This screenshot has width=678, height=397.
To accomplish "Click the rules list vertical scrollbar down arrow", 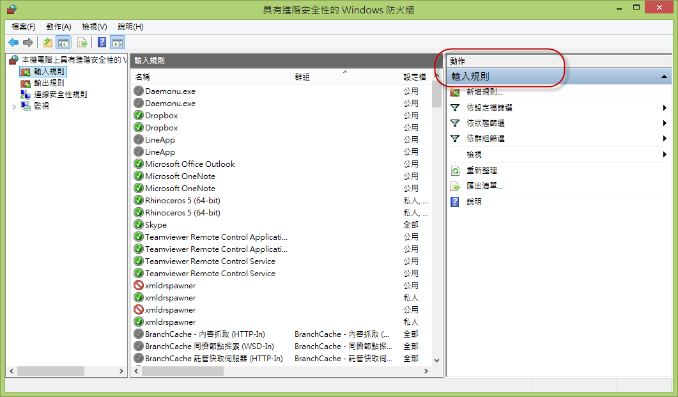I will [x=436, y=361].
